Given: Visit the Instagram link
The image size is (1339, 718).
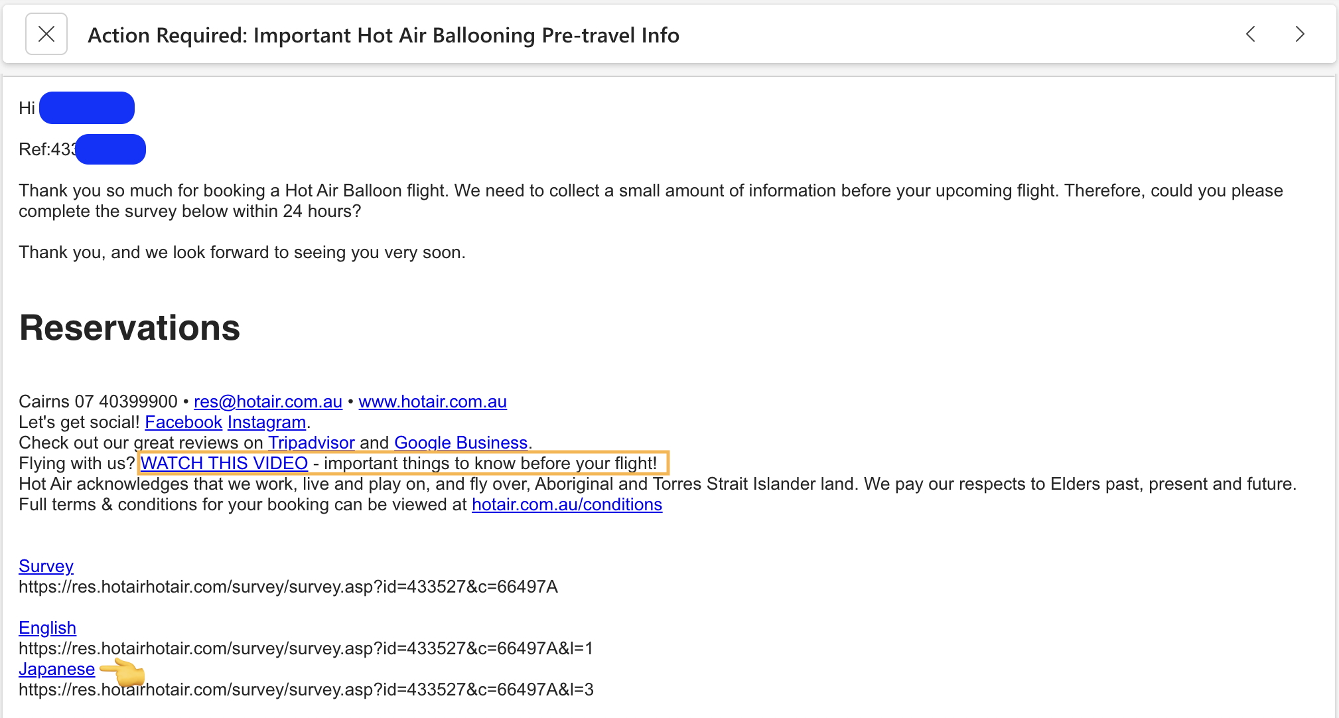Looking at the screenshot, I should tap(266, 422).
